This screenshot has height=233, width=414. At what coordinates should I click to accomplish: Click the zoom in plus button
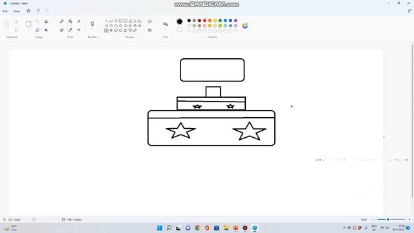point(409,219)
